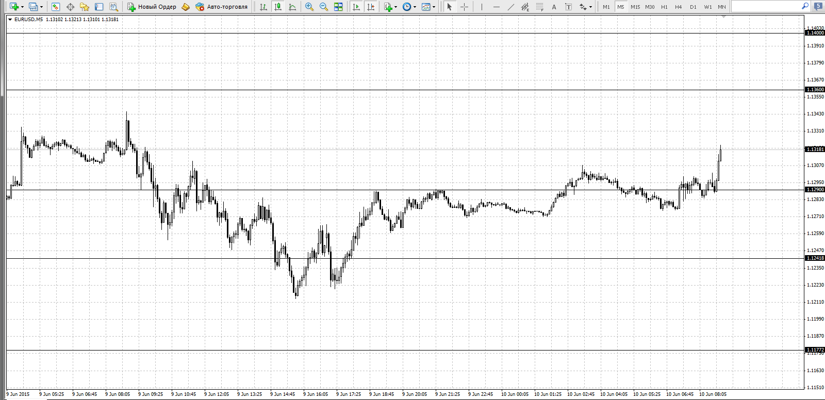The height and width of the screenshot is (400, 825).
Task: Open the chart profiles icon
Action: [33, 7]
